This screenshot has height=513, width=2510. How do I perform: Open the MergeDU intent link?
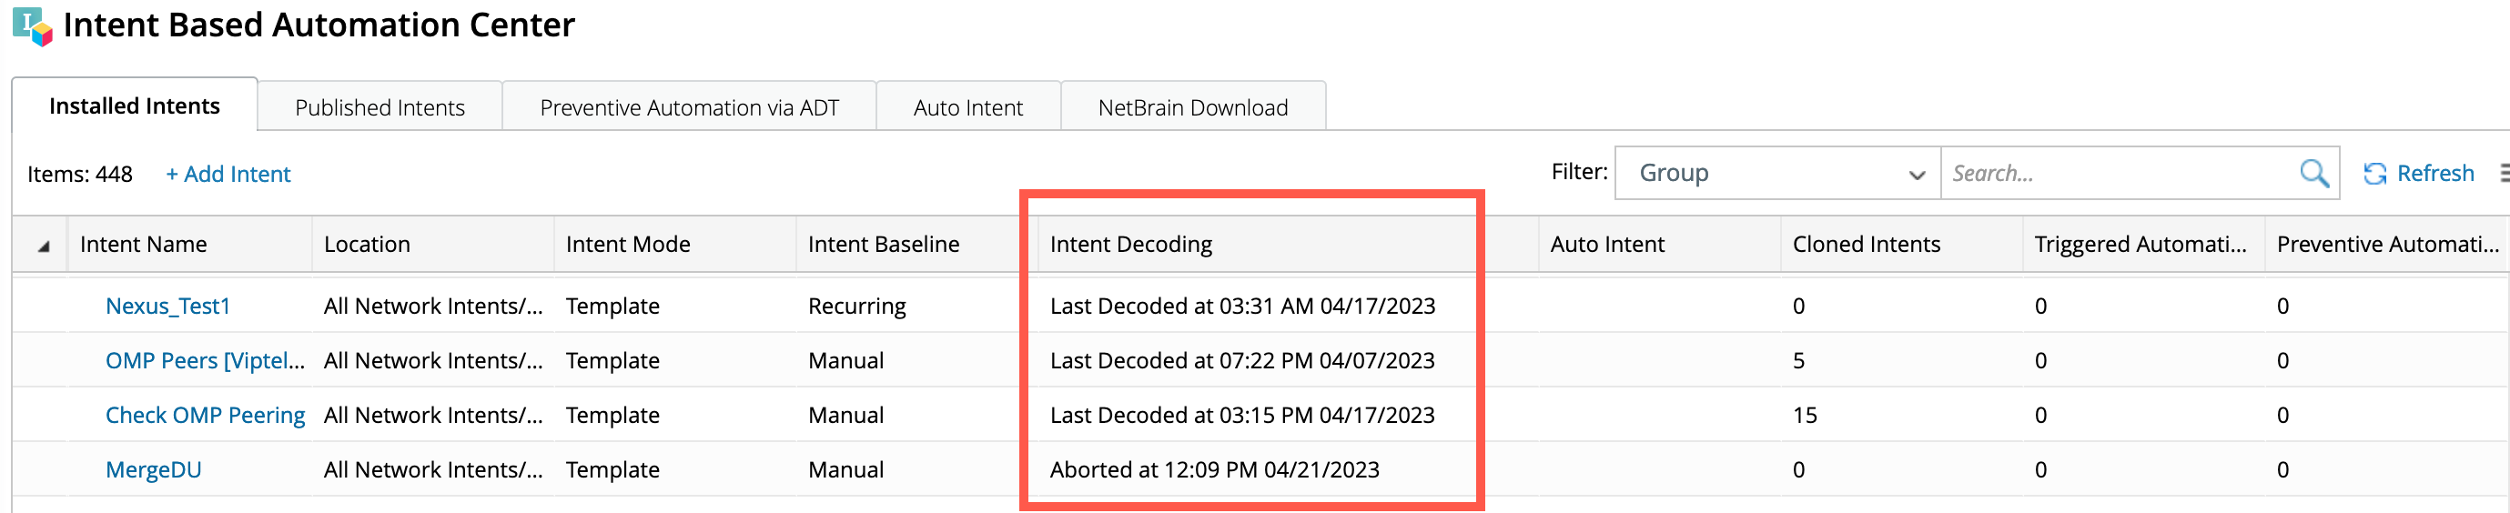coord(153,470)
